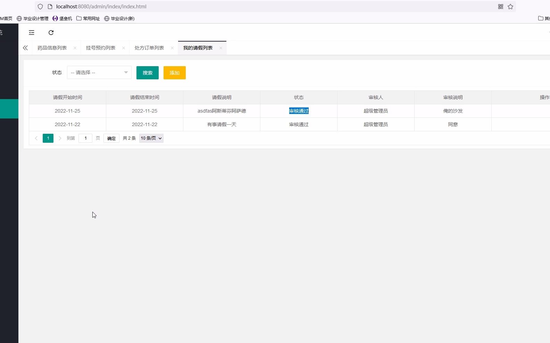Click the 俺的沙发 review note cell
Image resolution: width=550 pixels, height=343 pixels.
(453, 111)
